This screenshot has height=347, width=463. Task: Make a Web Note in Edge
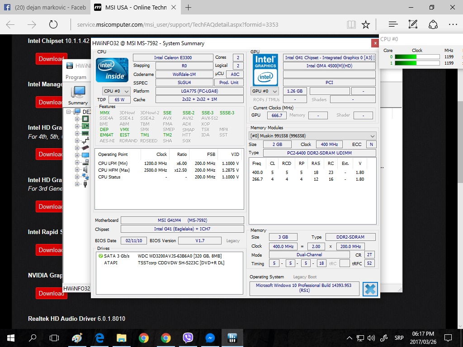tap(413, 24)
